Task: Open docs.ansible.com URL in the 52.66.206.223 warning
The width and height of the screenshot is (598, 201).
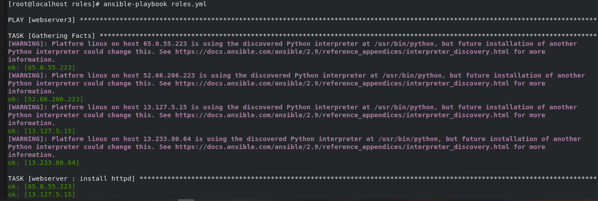Action: 342,83
